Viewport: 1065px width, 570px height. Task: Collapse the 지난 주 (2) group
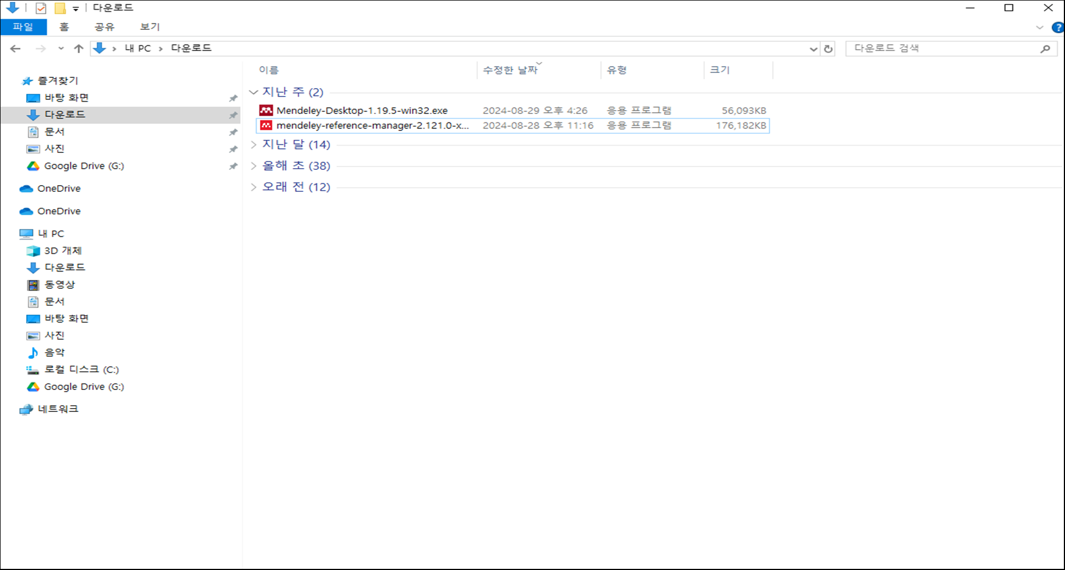click(254, 92)
